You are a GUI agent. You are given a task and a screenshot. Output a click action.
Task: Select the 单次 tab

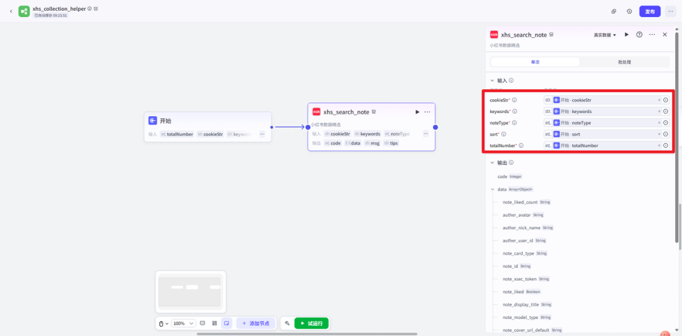point(535,62)
